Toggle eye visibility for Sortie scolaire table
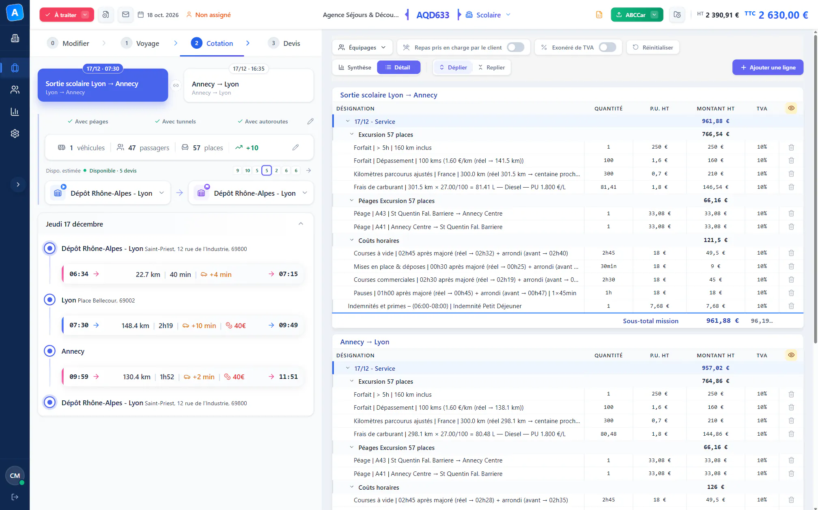The image size is (818, 510). pyautogui.click(x=791, y=108)
